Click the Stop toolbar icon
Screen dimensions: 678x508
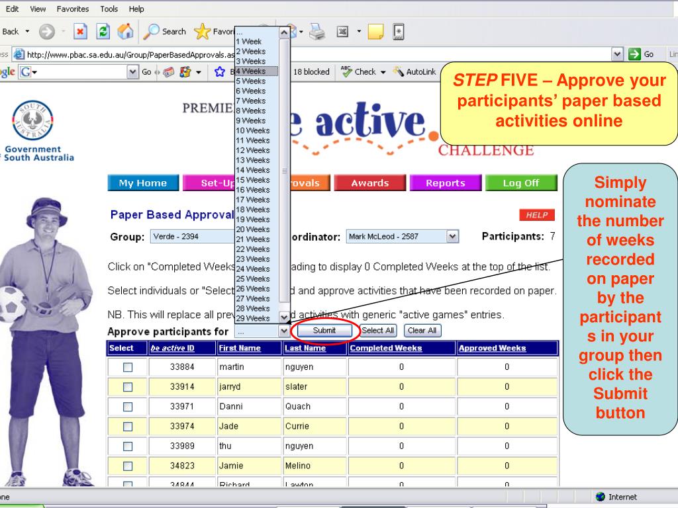(x=80, y=32)
